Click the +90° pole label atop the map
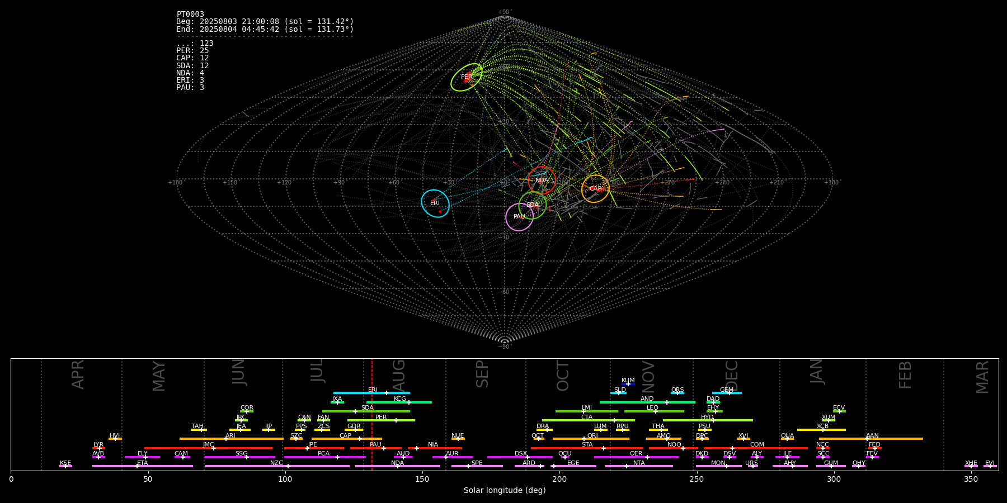 [x=505, y=12]
